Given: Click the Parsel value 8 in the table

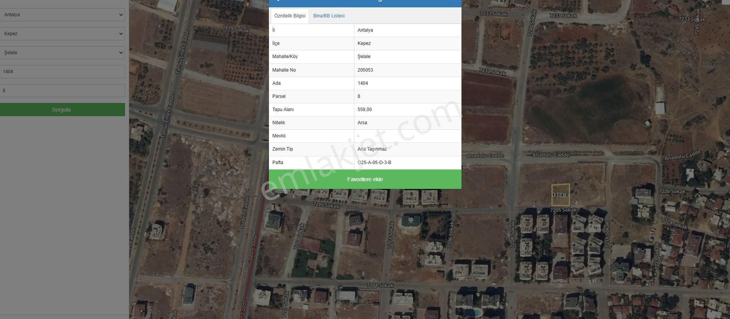Looking at the screenshot, I should point(359,96).
